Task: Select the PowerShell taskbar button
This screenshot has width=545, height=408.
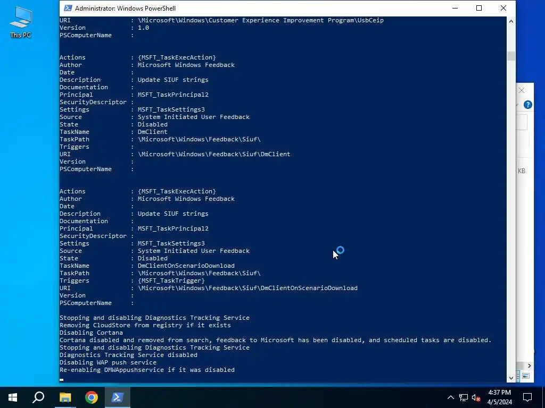Action: pyautogui.click(x=118, y=397)
